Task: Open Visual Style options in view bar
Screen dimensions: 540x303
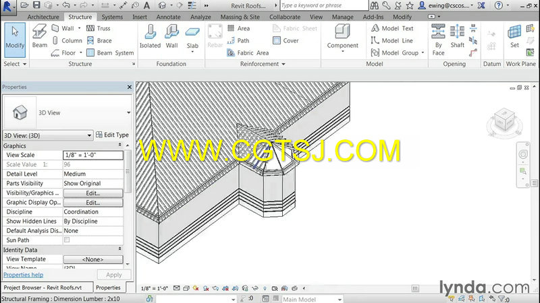Action: 186,288
